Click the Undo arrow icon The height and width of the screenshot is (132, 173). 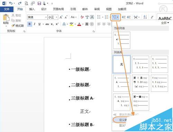[x=11, y=3]
